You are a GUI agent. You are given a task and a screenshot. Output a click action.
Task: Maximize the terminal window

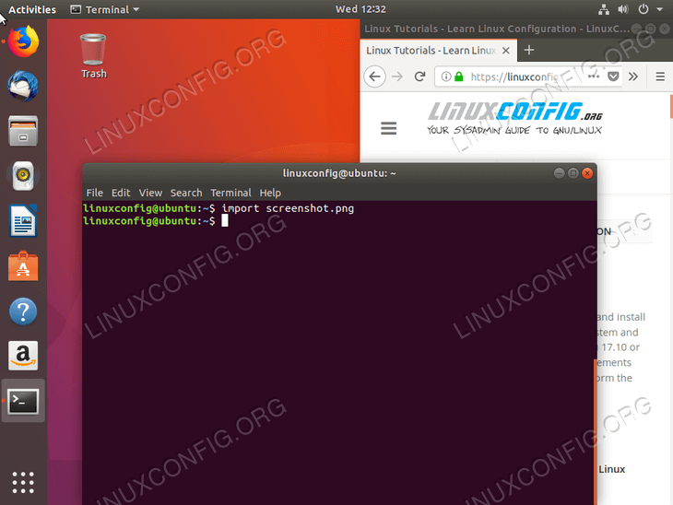click(573, 173)
